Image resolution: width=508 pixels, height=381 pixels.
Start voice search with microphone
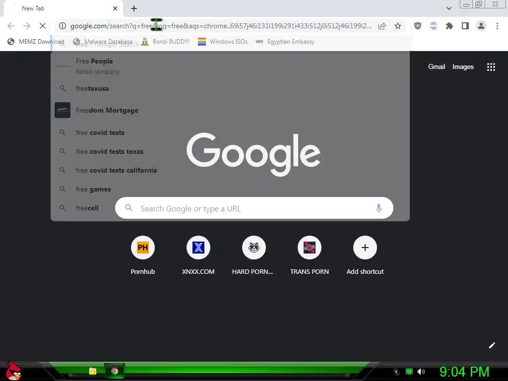pyautogui.click(x=379, y=208)
